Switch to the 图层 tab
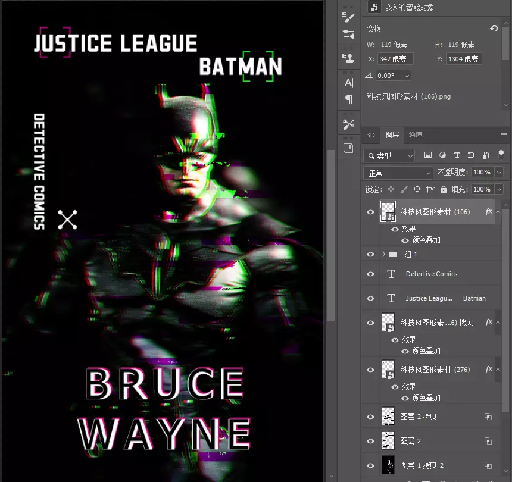 coord(392,134)
